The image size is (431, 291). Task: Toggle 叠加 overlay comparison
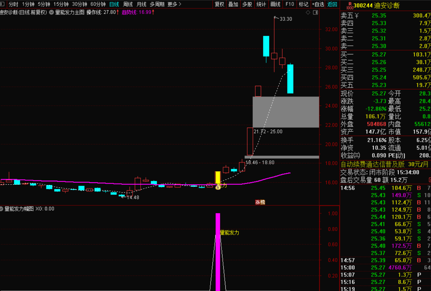pos(233,4)
